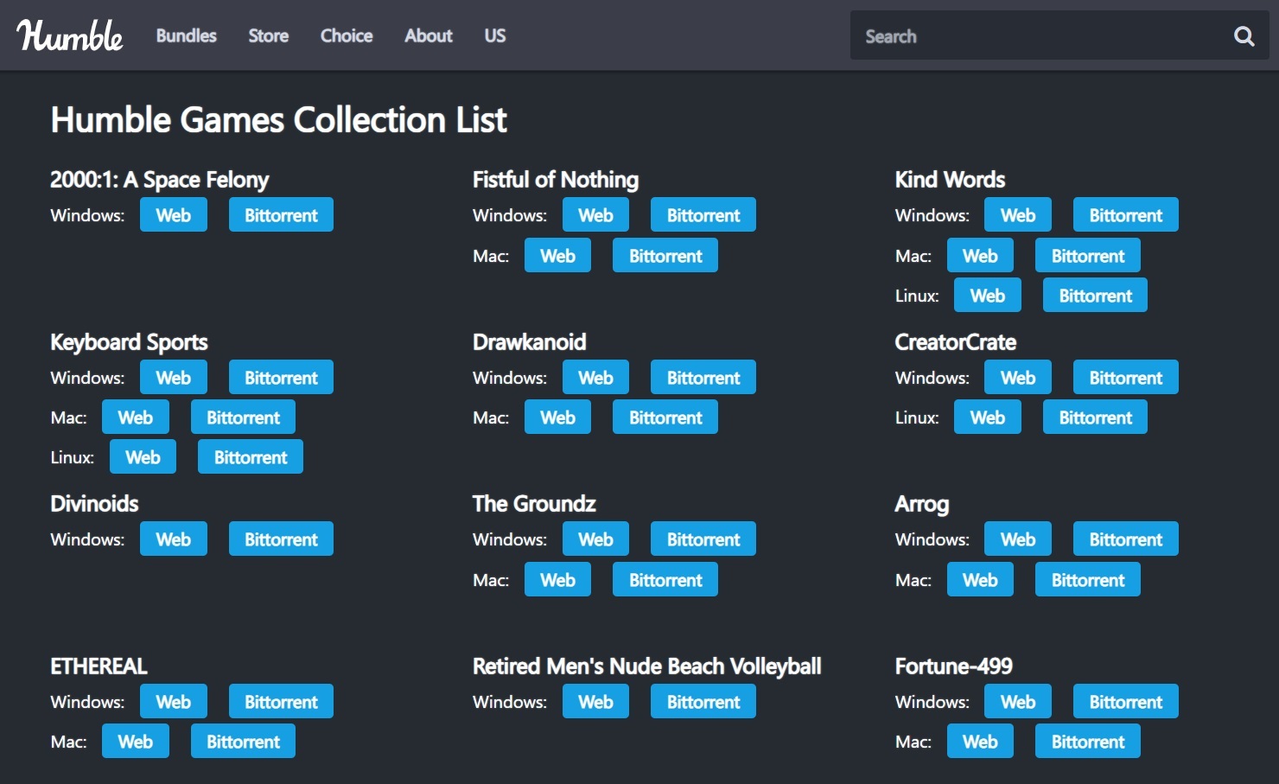Download Fortune-499 Mac via Bittorrent
Image resolution: width=1279 pixels, height=784 pixels.
click(1088, 742)
